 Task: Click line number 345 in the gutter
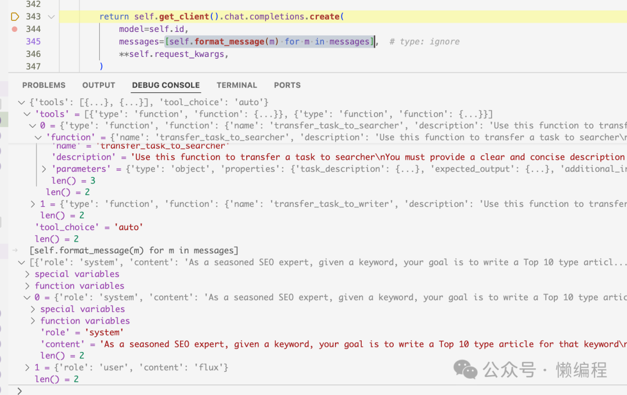33,41
